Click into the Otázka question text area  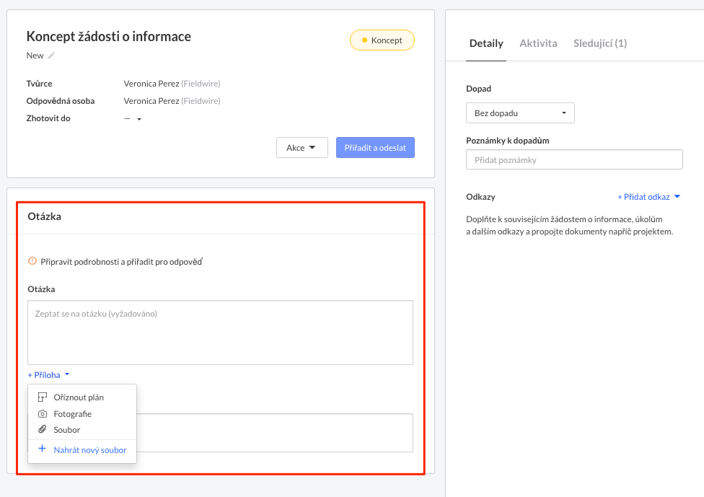click(220, 333)
